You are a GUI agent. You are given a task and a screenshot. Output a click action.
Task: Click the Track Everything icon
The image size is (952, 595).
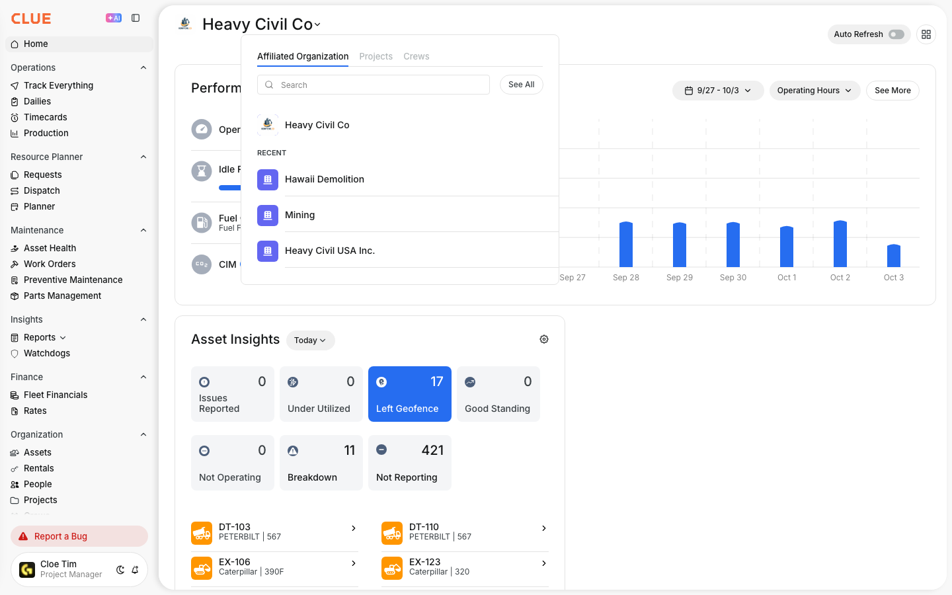click(x=15, y=85)
